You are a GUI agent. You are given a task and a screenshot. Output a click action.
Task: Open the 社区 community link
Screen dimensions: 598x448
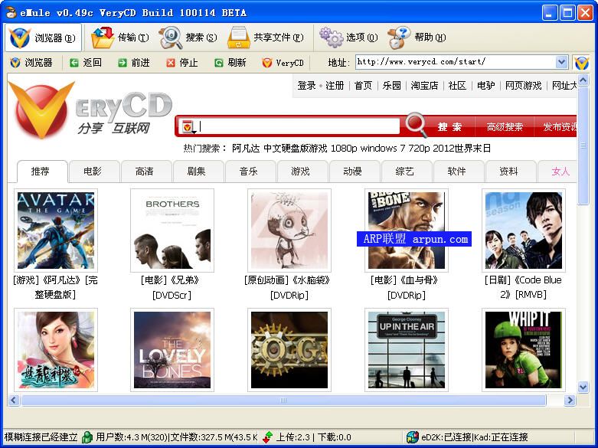(457, 86)
